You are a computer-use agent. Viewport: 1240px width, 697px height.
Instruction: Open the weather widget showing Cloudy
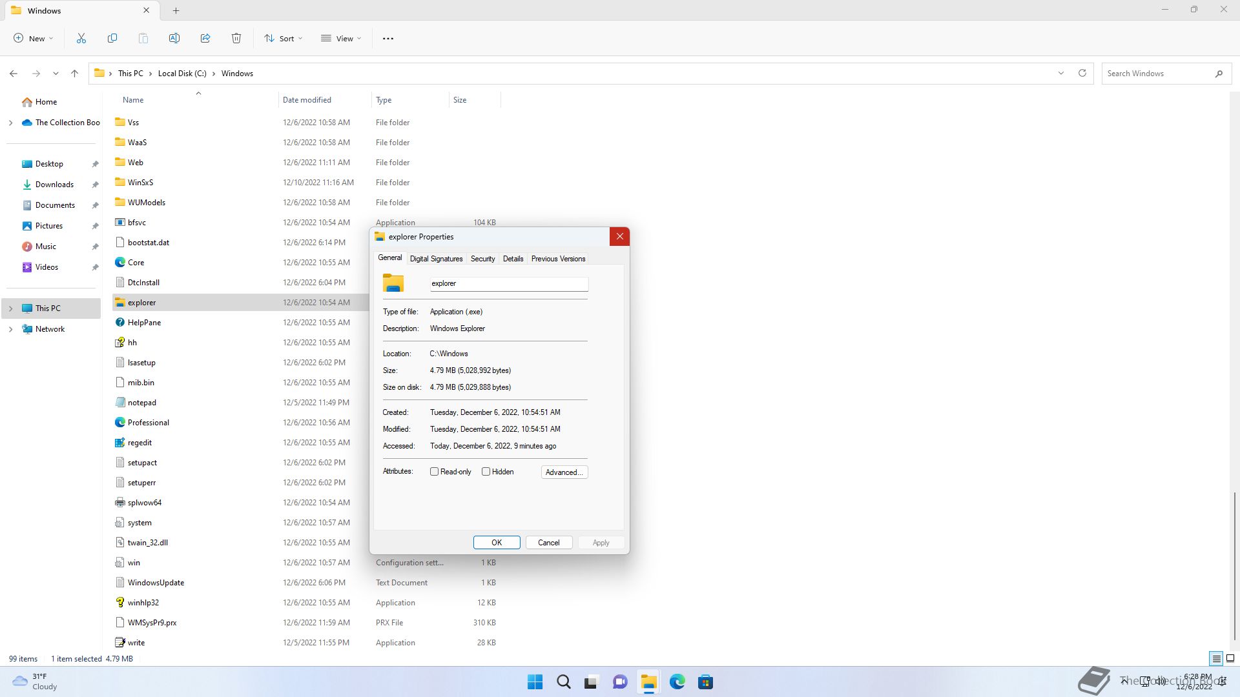point(35,682)
